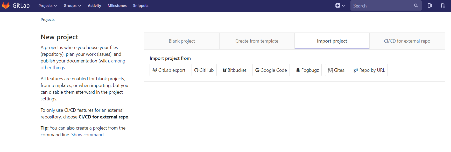Import from Gitea

[x=336, y=70]
